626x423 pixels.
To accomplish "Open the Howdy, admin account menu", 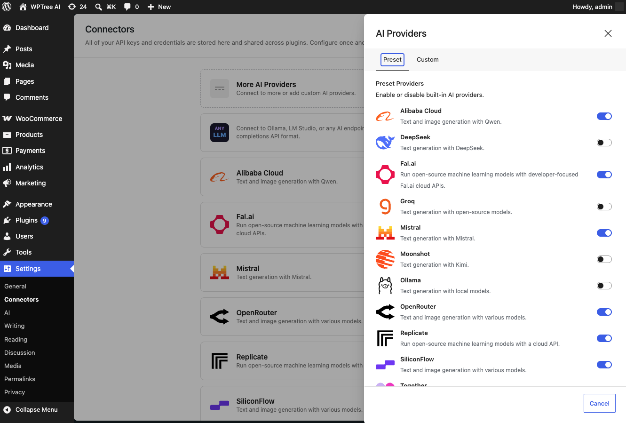I will [x=597, y=7].
